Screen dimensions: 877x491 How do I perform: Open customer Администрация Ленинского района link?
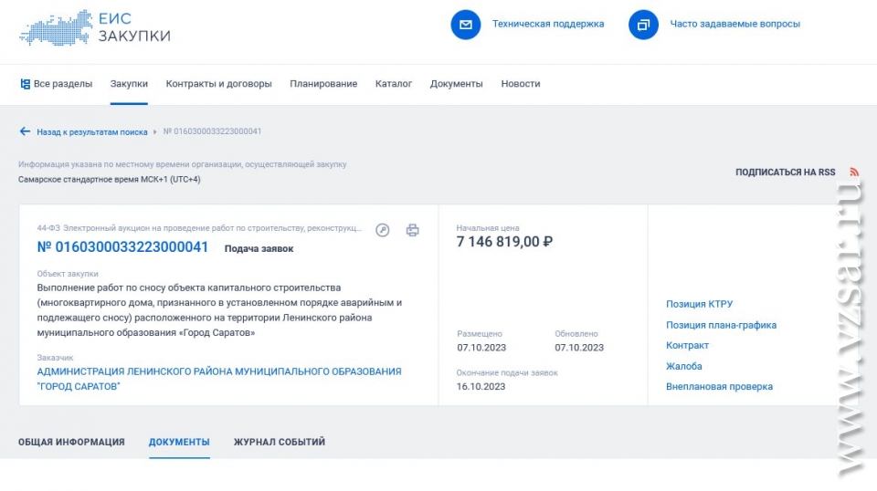219,379
